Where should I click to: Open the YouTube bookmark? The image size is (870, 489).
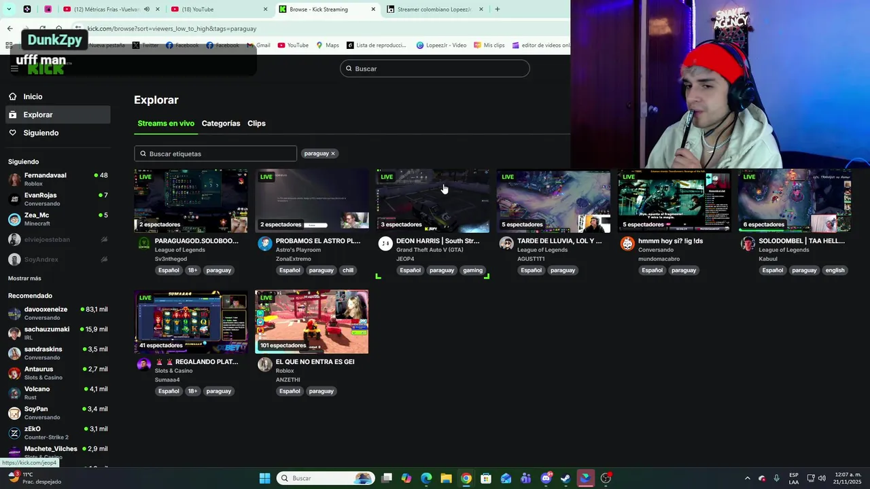click(293, 46)
